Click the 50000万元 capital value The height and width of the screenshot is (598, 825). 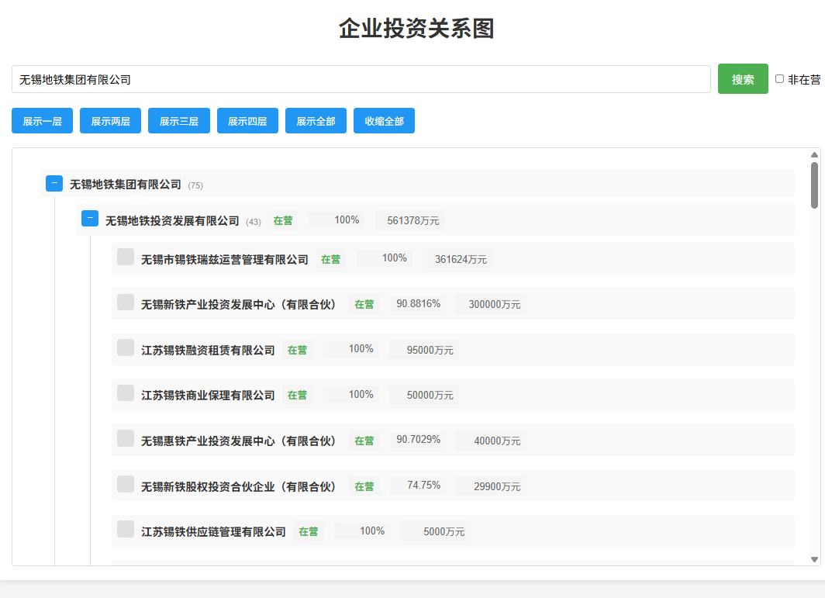click(x=430, y=396)
